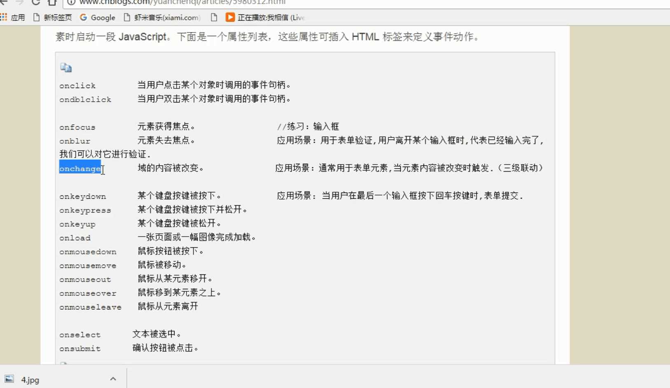Click the text "鼠标被移动。"
Image resolution: width=670 pixels, height=388 pixels.
coord(162,265)
